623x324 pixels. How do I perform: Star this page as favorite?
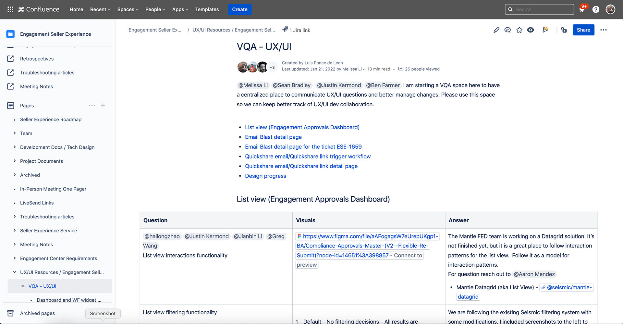coord(519,30)
